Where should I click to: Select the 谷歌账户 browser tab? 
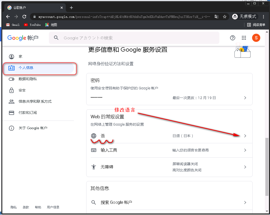pos(35,8)
